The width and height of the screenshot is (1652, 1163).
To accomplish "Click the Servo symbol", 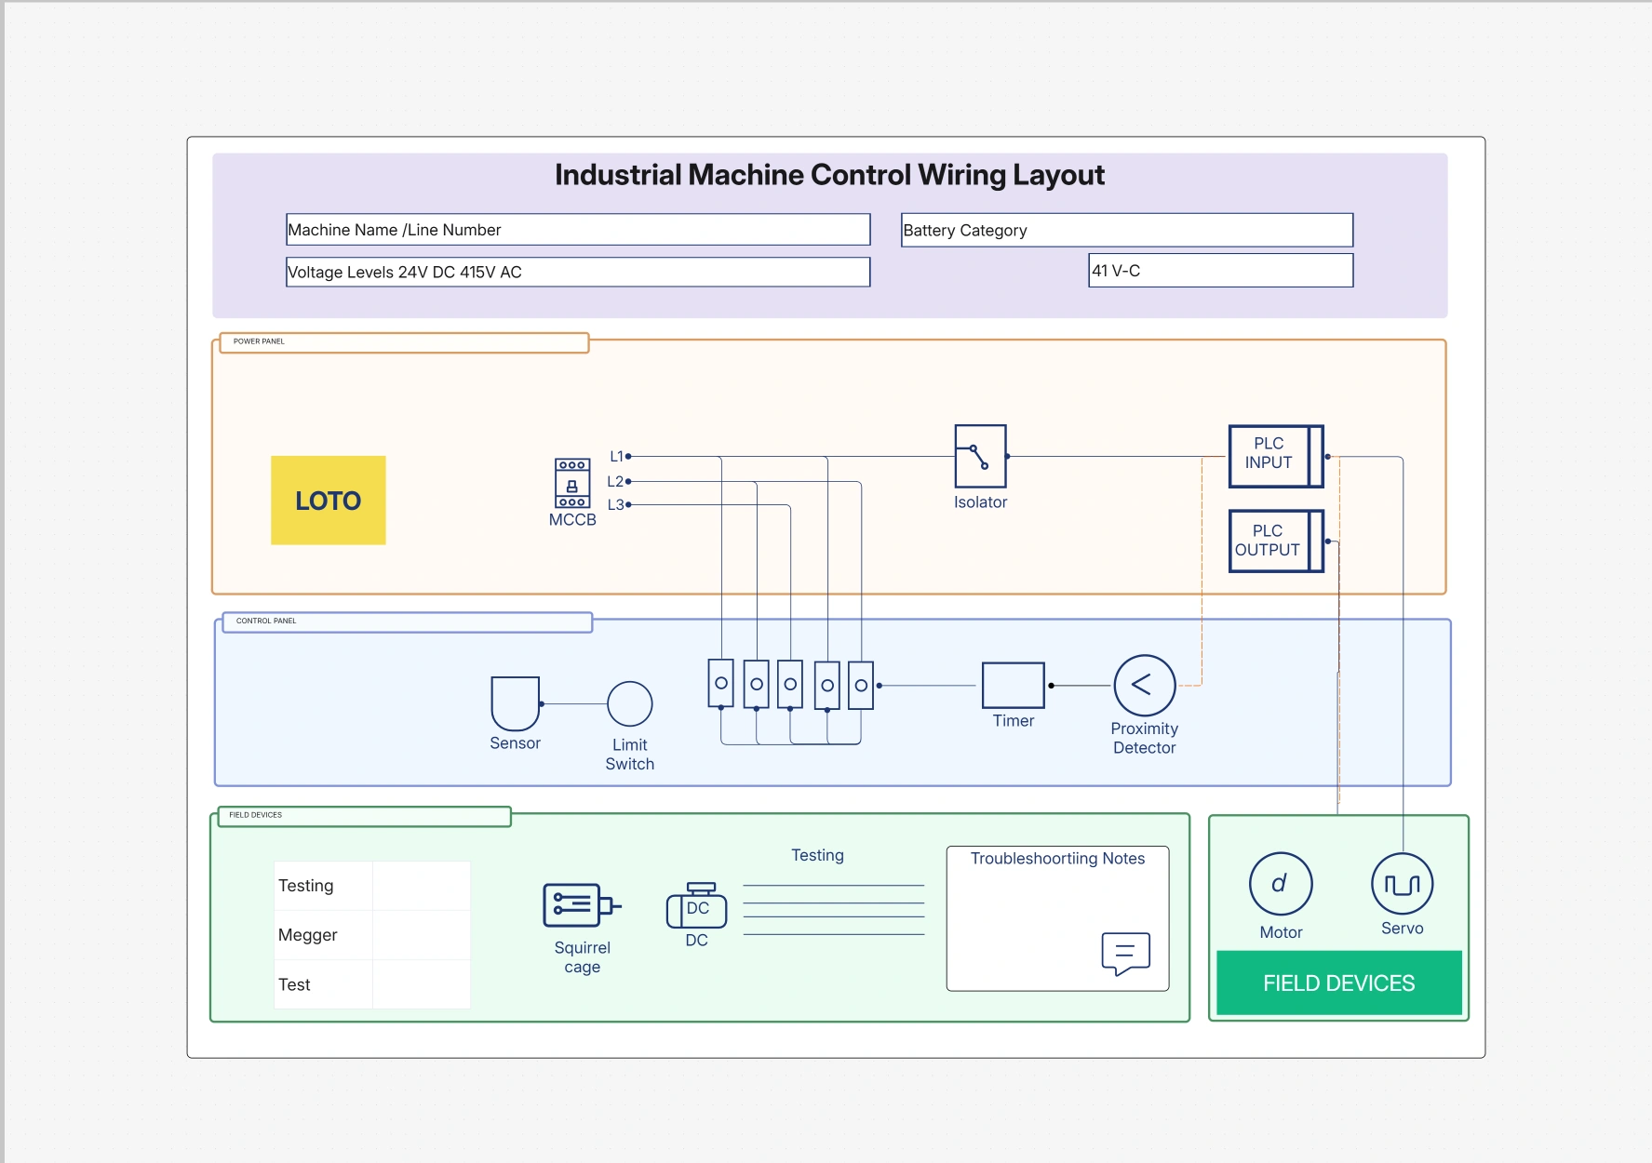I will pyautogui.click(x=1402, y=884).
